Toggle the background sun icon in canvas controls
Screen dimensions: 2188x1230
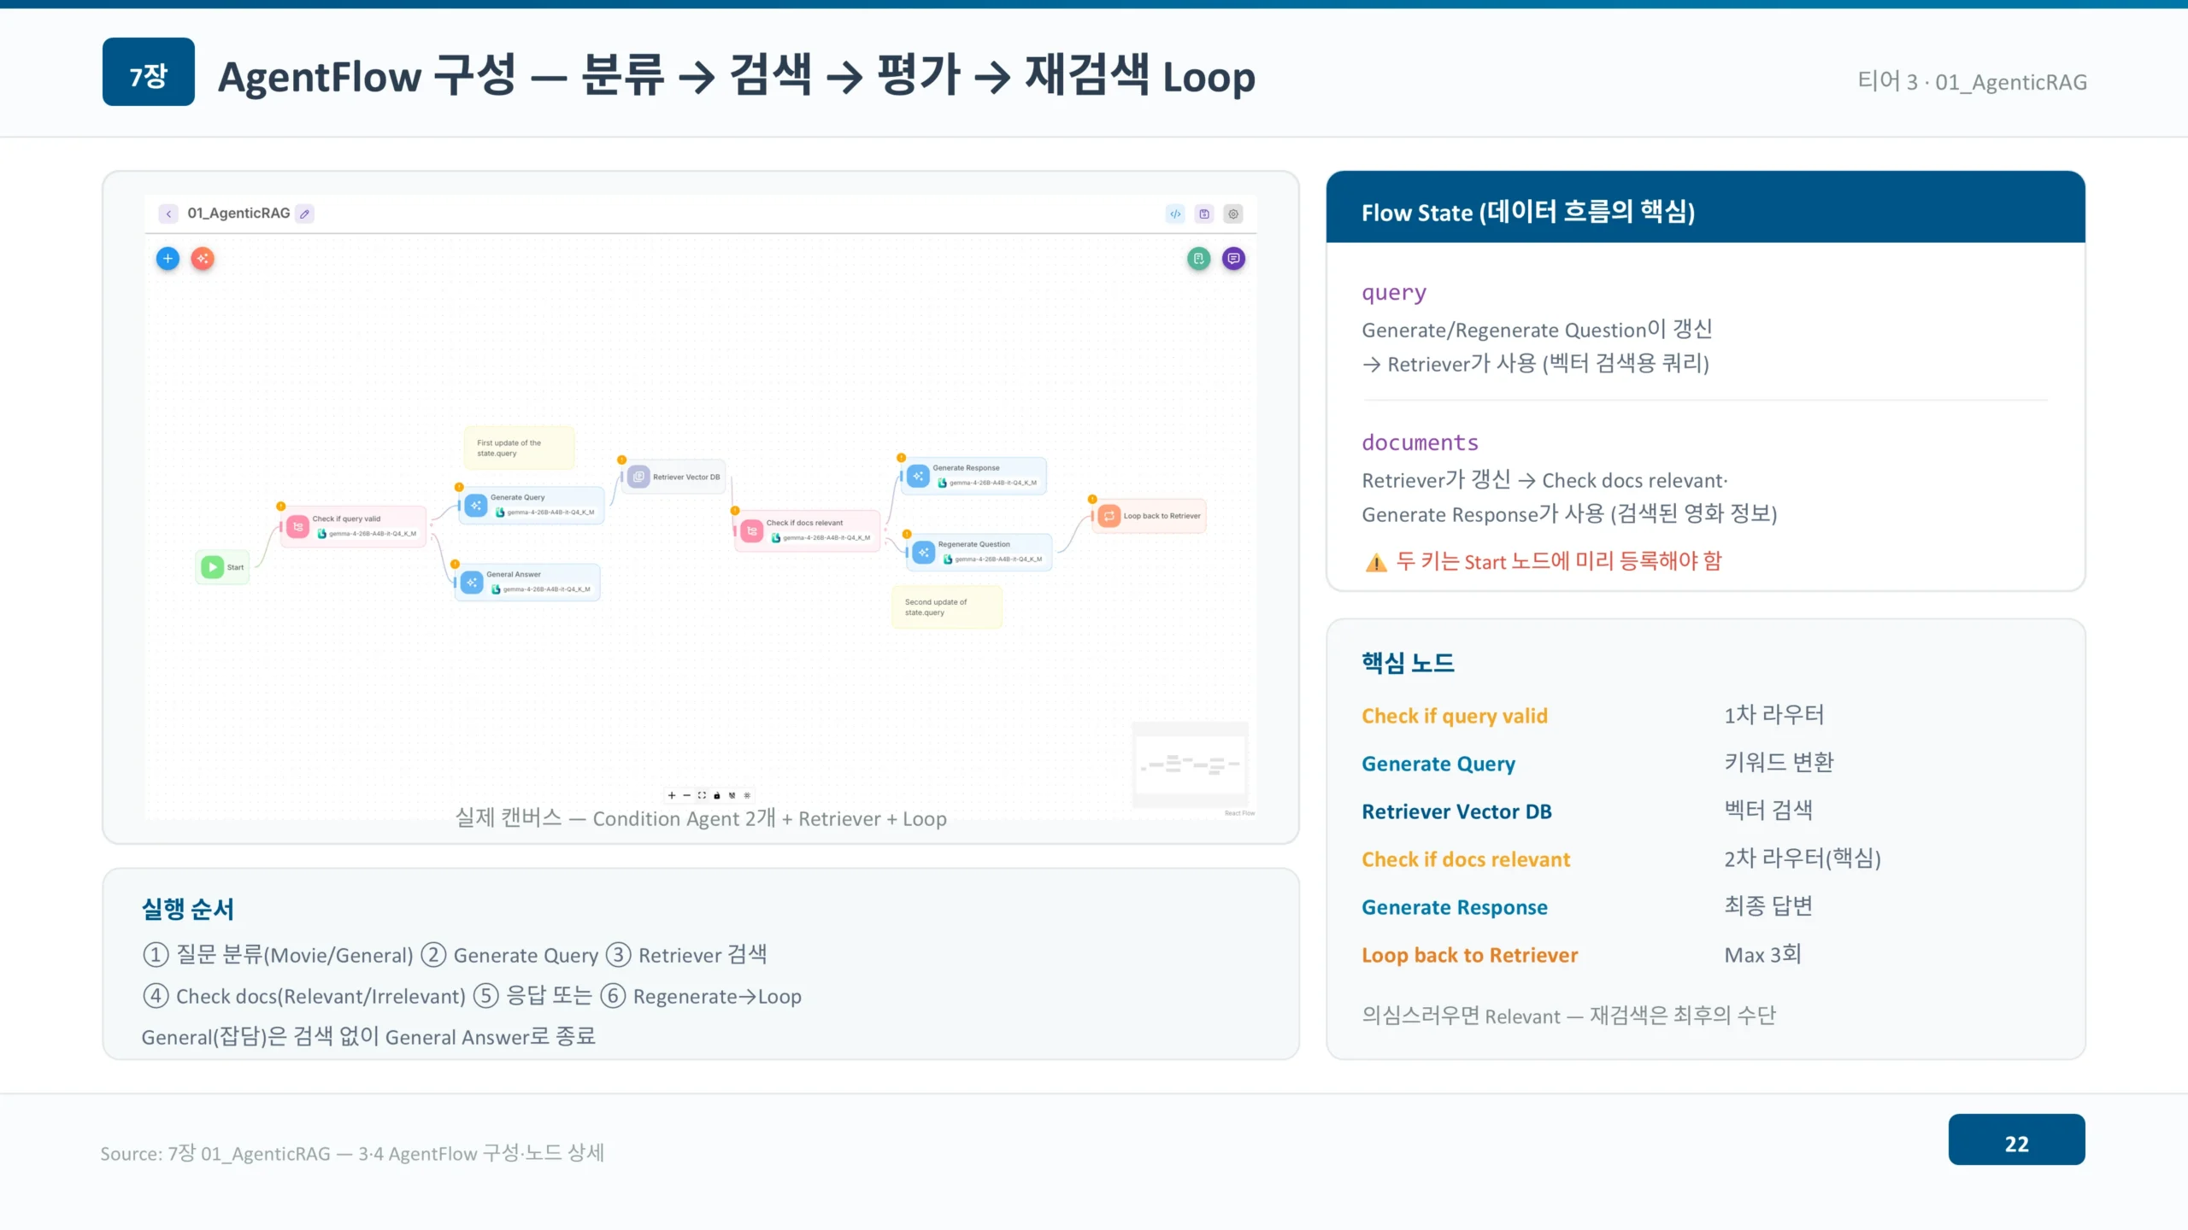(x=747, y=795)
